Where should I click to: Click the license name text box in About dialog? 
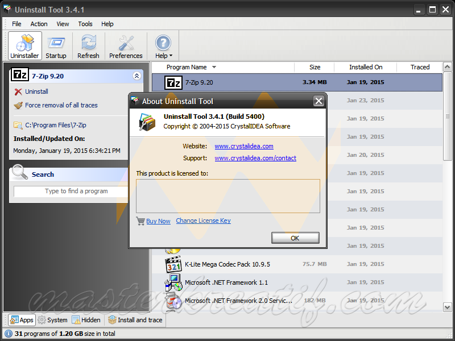228,196
